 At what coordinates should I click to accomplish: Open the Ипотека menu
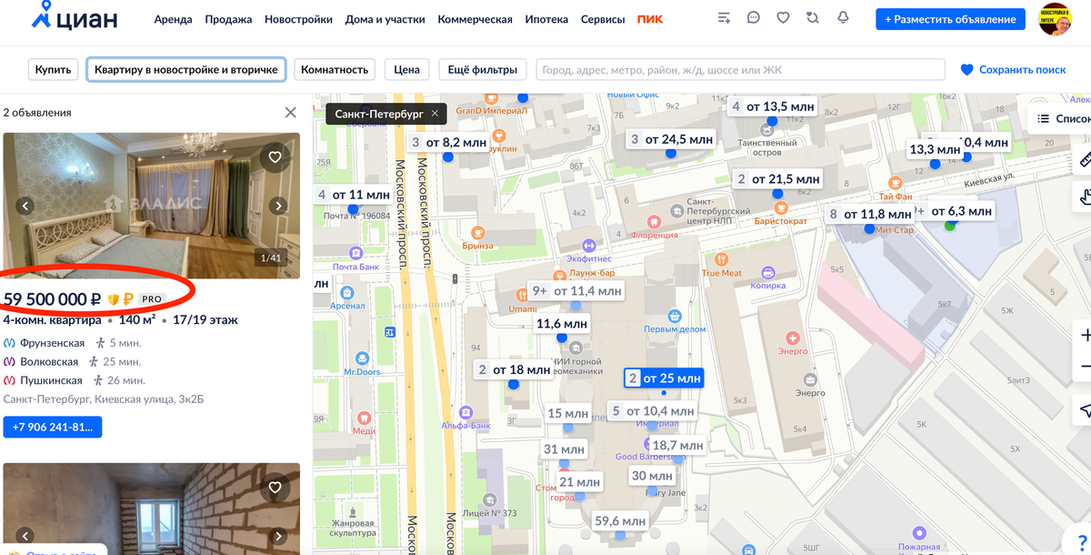point(546,19)
